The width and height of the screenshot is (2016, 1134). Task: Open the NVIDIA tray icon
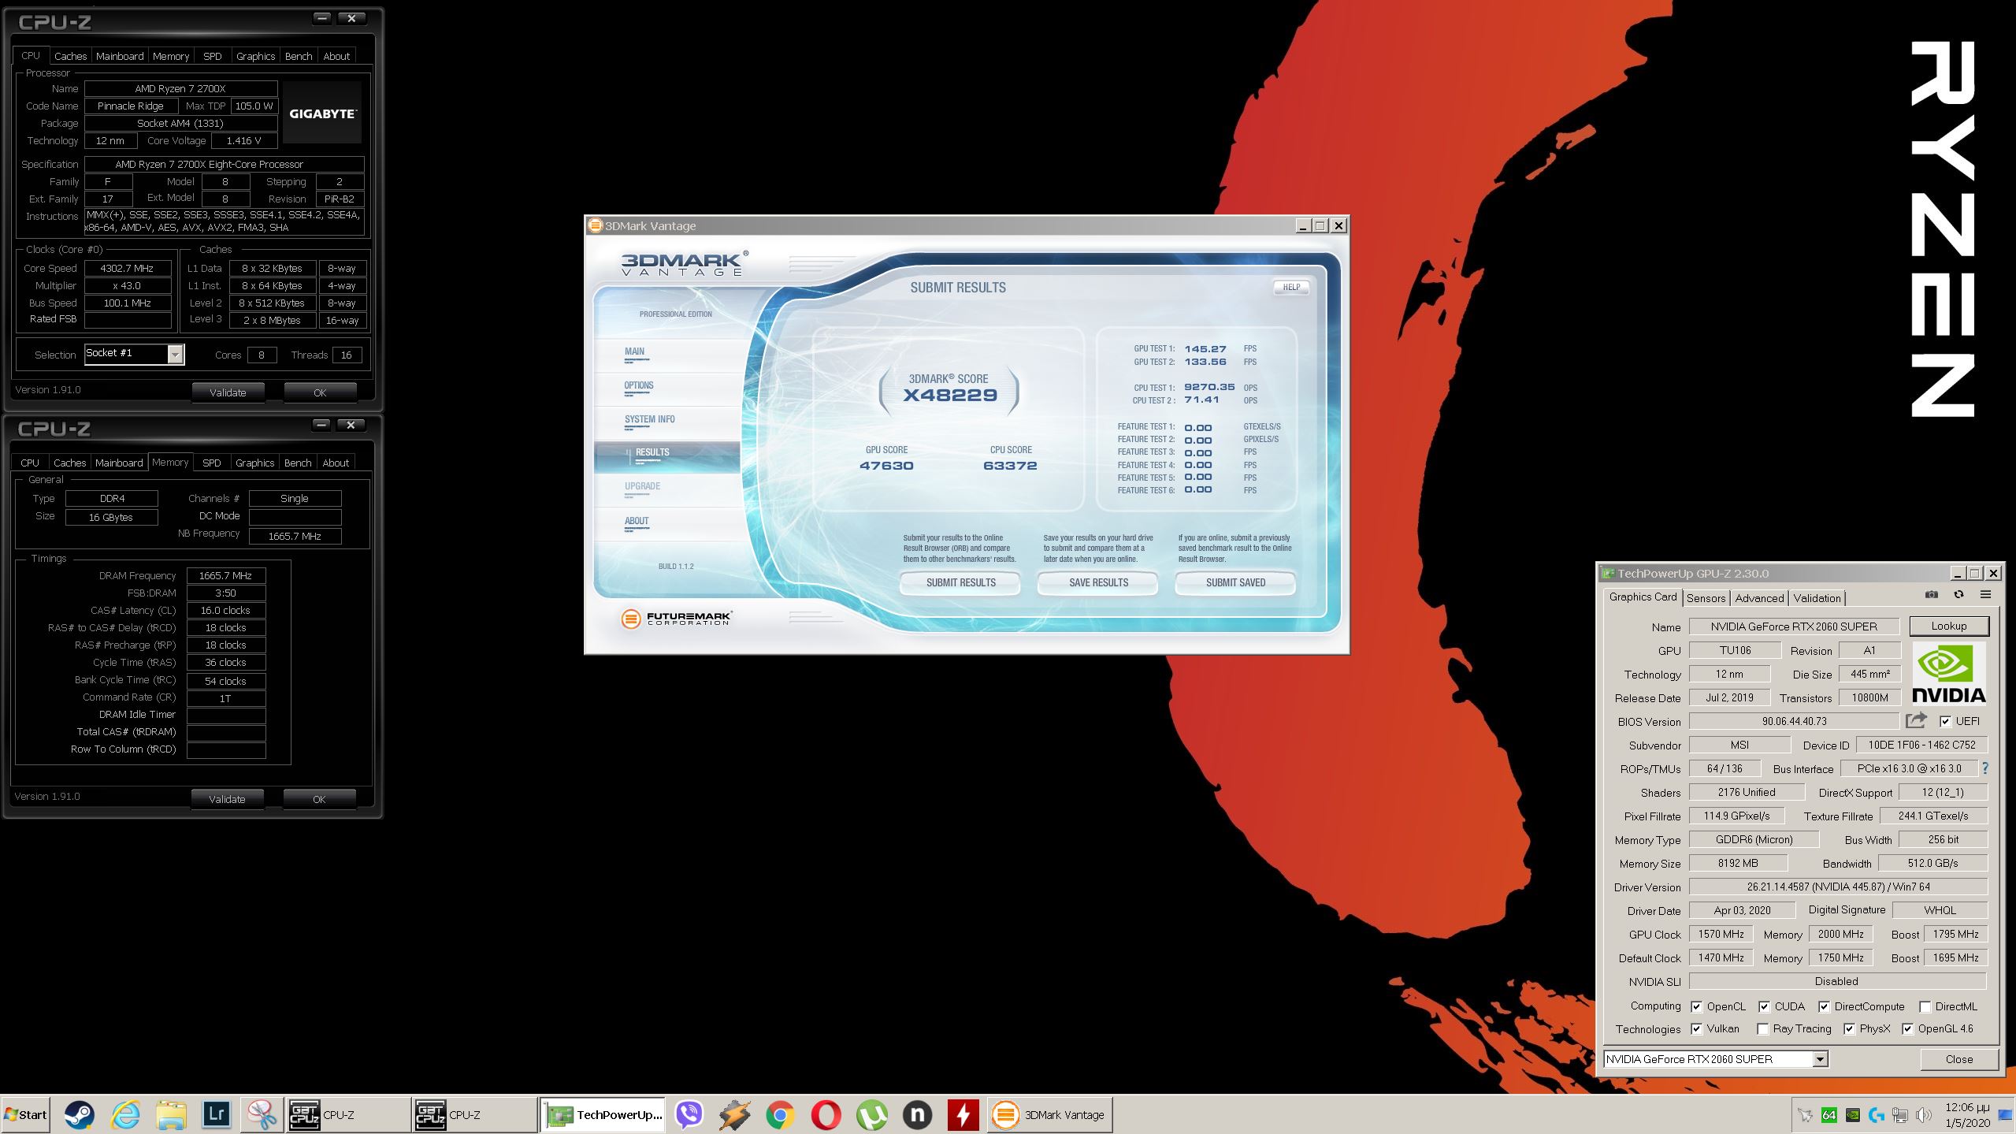[x=1853, y=1115]
